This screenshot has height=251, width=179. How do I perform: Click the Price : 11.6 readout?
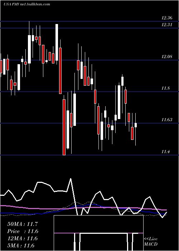23,231
